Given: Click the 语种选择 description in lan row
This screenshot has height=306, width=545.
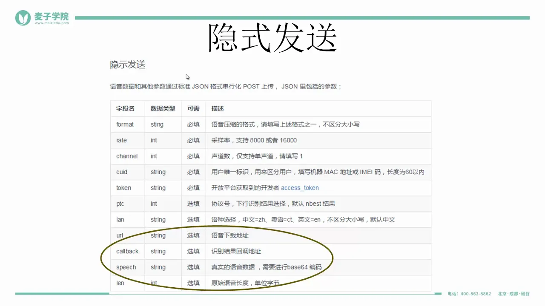Looking at the screenshot, I should point(304,220).
